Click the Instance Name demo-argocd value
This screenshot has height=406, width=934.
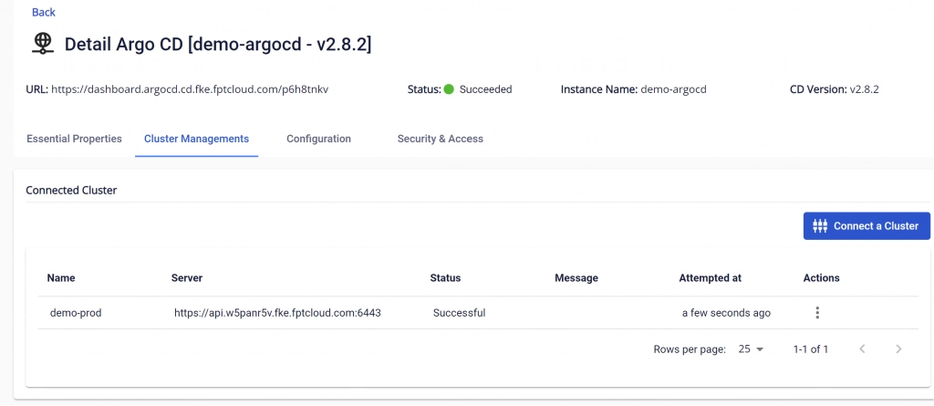[674, 90]
